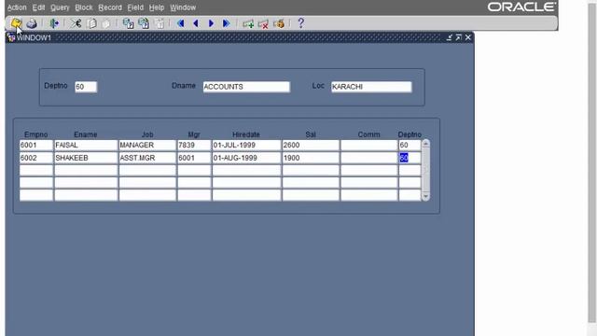597x336 pixels.
Task: Click the Job cell ASST.MGR
Action: 147,158
